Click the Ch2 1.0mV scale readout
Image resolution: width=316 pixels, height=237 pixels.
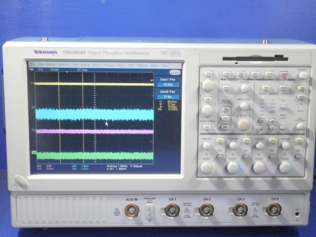click(x=80, y=166)
